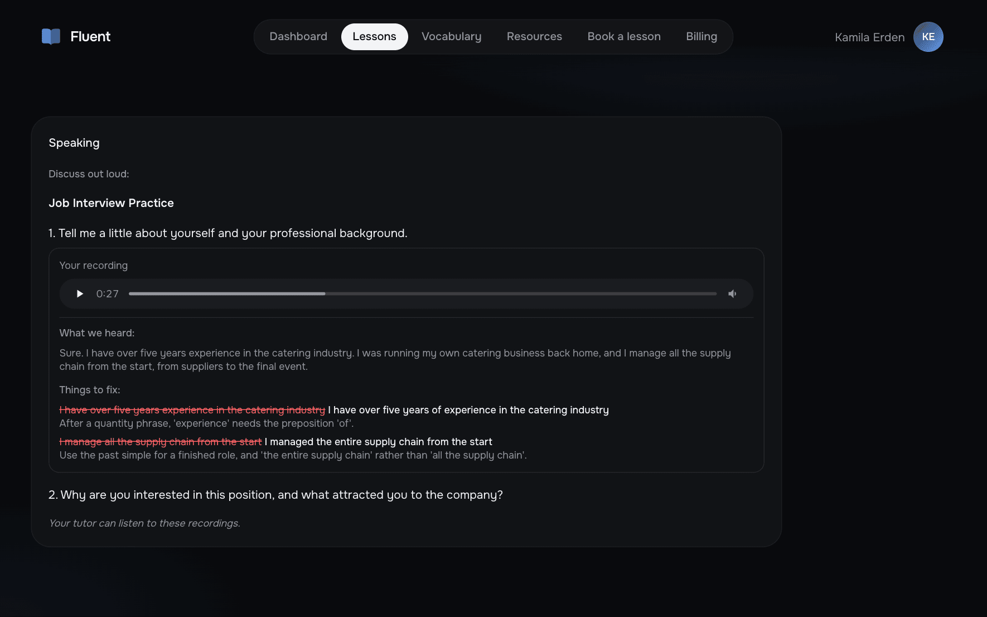Click the 'What we heard:' label

tap(97, 333)
